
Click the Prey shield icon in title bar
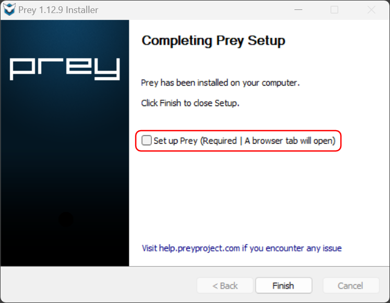(9, 10)
